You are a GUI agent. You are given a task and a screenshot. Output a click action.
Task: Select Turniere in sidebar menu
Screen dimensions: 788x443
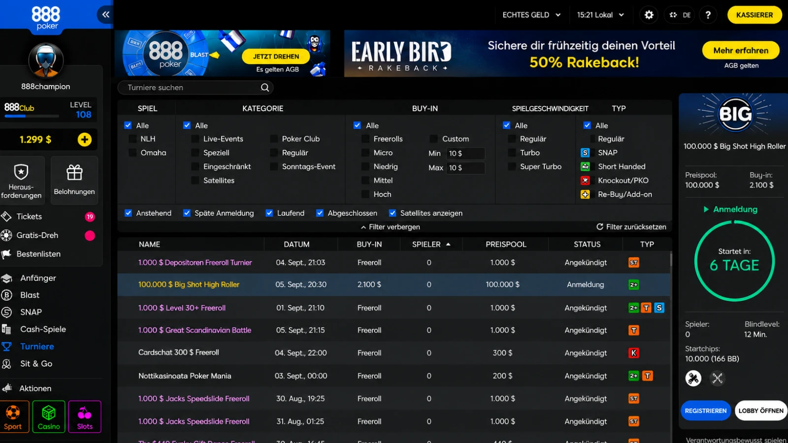(x=37, y=347)
